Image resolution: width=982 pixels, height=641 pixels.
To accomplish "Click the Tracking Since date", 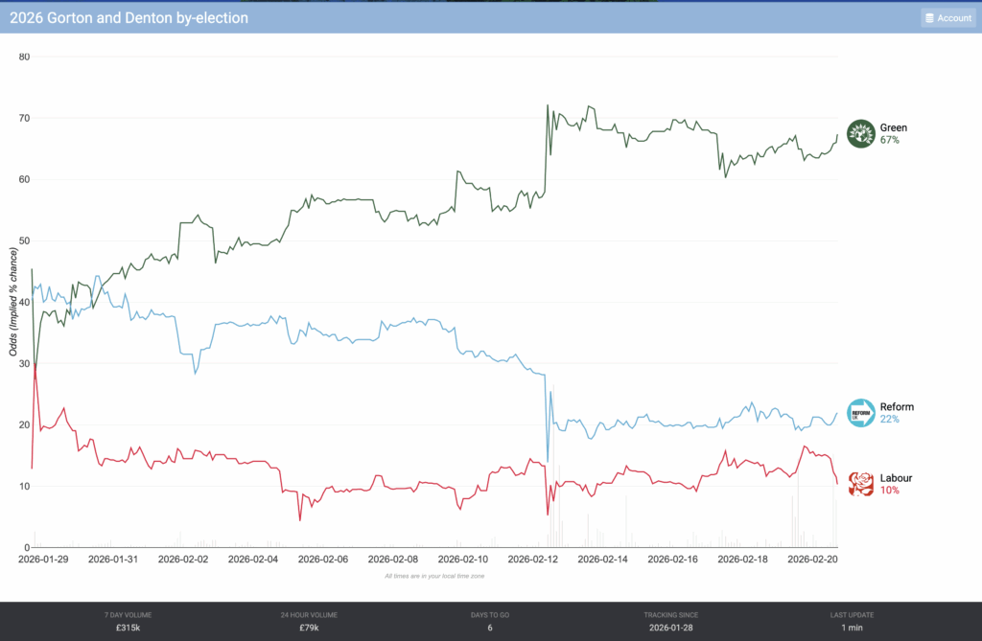I will pos(671,627).
